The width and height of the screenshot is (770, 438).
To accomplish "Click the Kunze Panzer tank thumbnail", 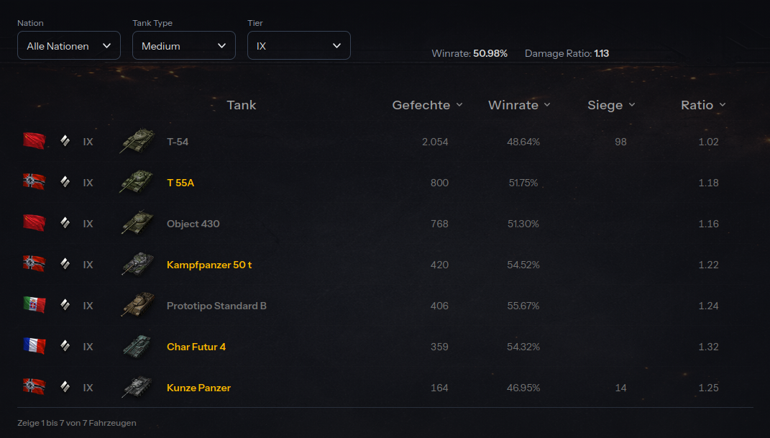I will pyautogui.click(x=137, y=388).
